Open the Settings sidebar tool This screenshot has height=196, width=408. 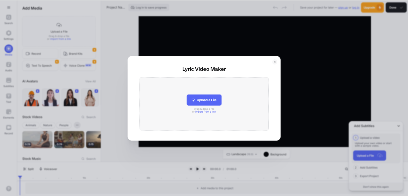[x=9, y=35]
